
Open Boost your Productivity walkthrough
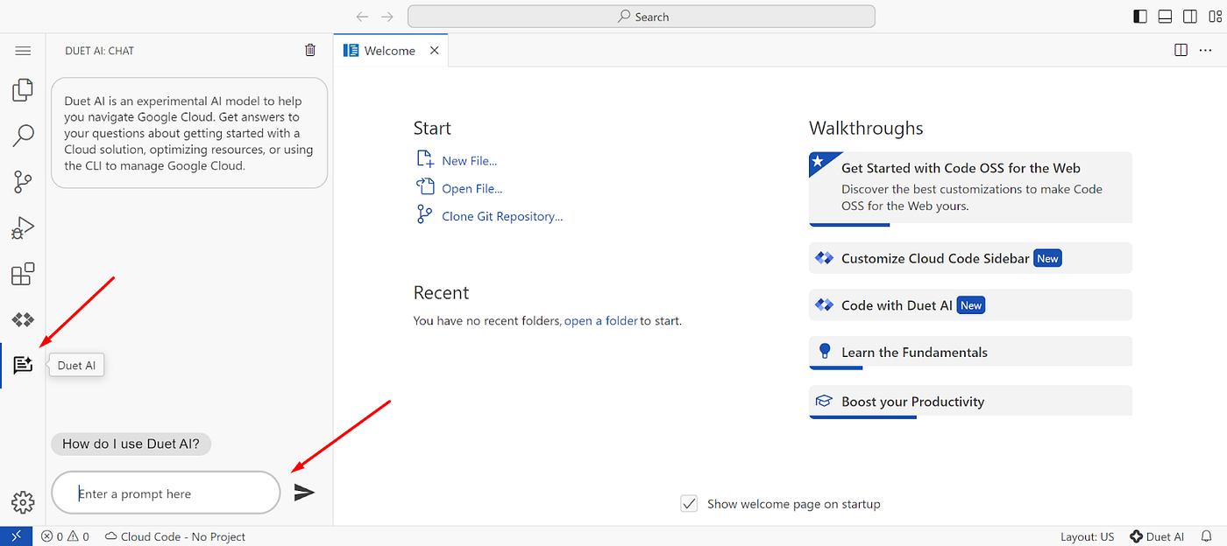[970, 402]
